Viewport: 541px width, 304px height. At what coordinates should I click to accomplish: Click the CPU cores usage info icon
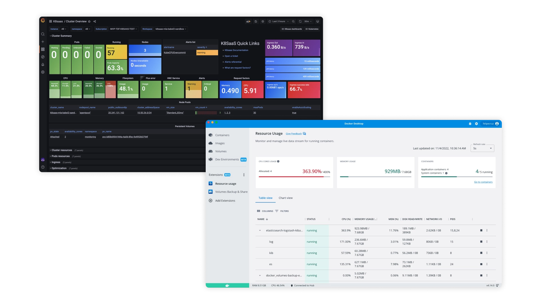pos(278,162)
